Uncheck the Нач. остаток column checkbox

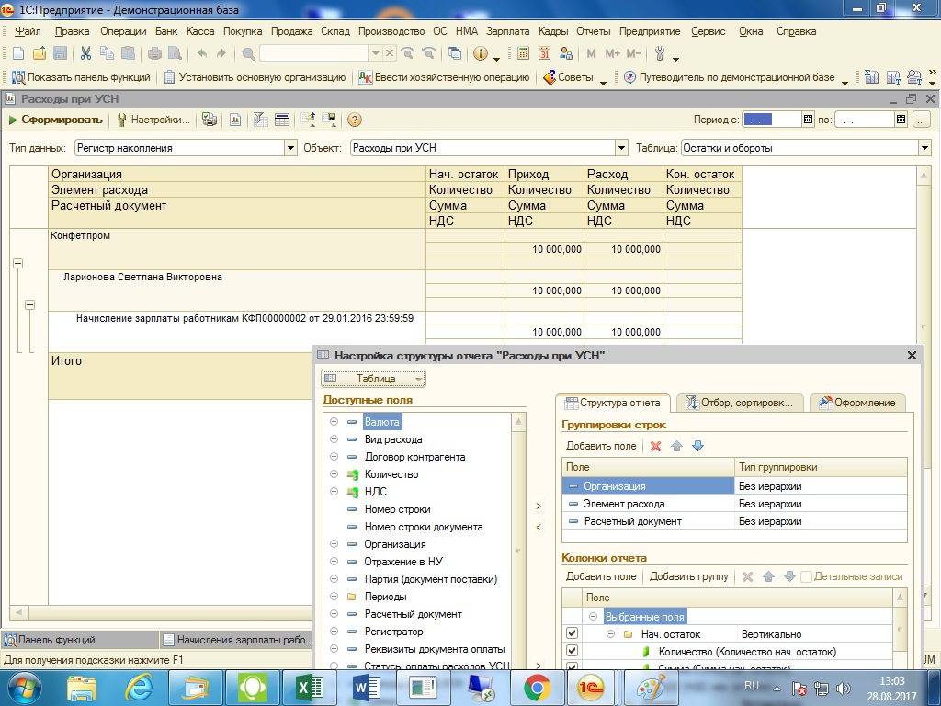click(x=572, y=634)
